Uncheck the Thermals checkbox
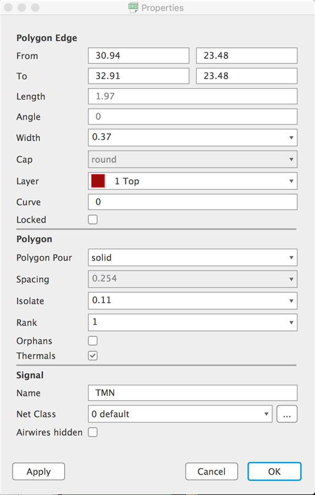This screenshot has height=495, width=315. click(x=93, y=356)
